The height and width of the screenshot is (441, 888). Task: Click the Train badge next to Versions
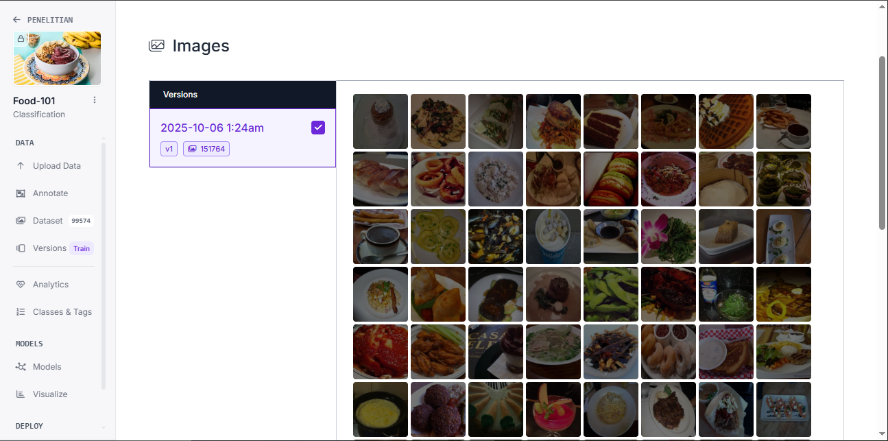[x=82, y=249]
